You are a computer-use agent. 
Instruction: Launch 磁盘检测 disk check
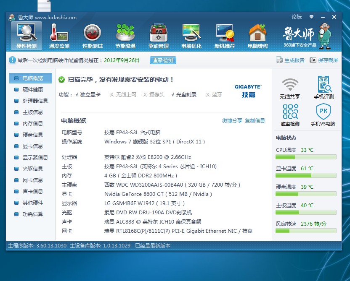(x=290, y=115)
